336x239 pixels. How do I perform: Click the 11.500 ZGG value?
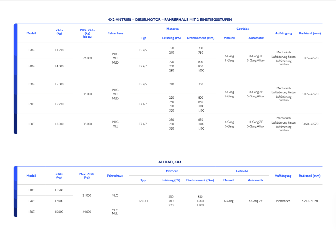tap(59, 190)
